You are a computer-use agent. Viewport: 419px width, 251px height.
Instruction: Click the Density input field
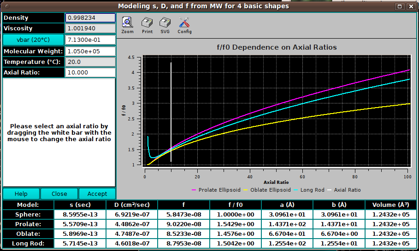[x=90, y=18]
